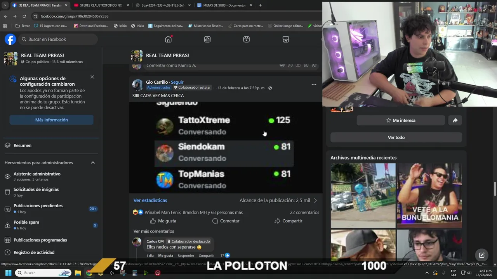Click the share arrow beside Me interesa
This screenshot has width=497, height=279.
(455, 121)
